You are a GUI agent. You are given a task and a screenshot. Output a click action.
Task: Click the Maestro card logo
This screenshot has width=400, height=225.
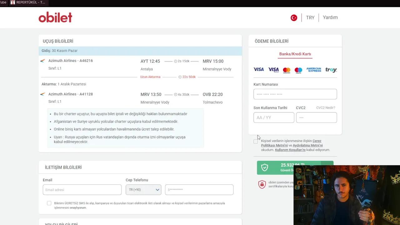pyautogui.click(x=298, y=70)
